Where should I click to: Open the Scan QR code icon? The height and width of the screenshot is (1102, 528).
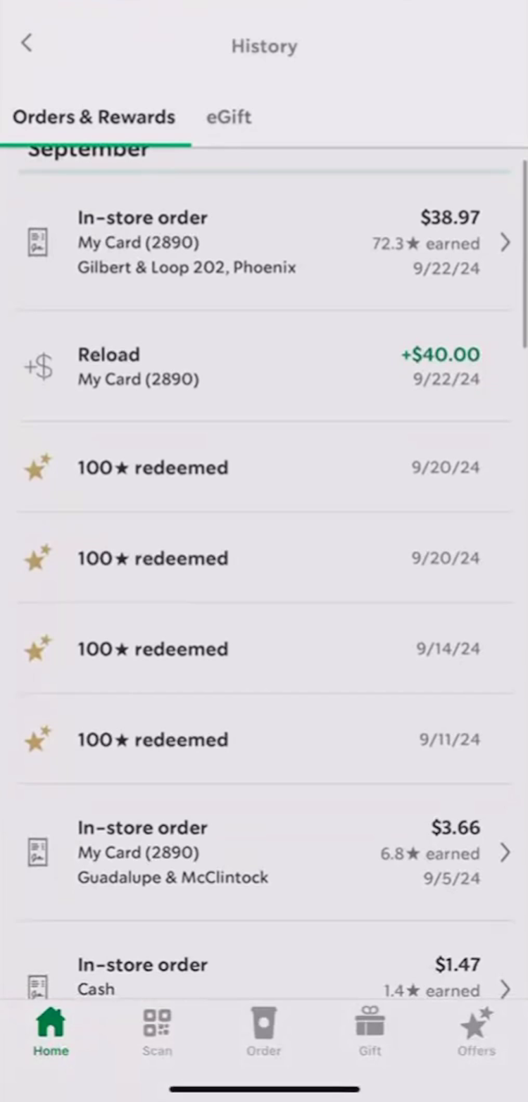point(157,1023)
